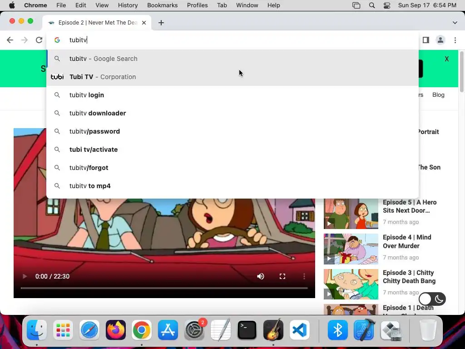
Task: Open the Chrome profile avatar
Action: click(x=440, y=40)
